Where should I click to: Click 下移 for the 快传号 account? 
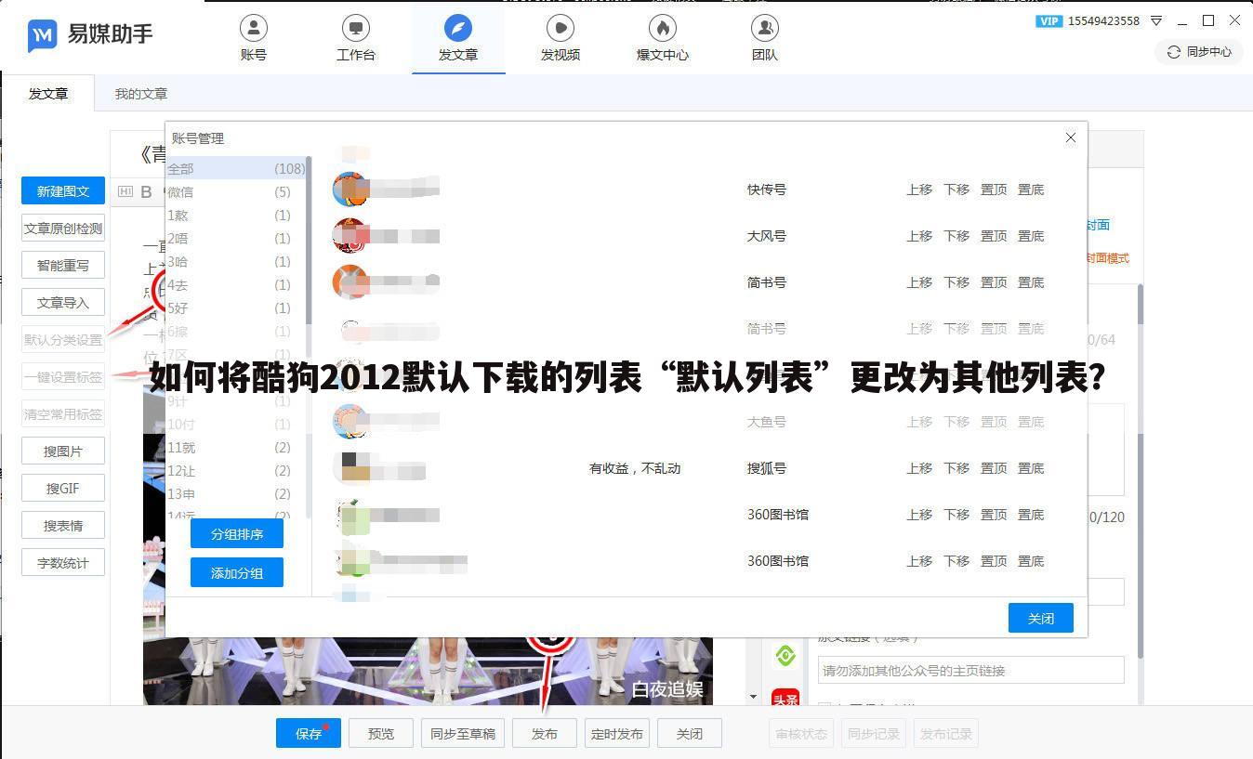point(956,190)
